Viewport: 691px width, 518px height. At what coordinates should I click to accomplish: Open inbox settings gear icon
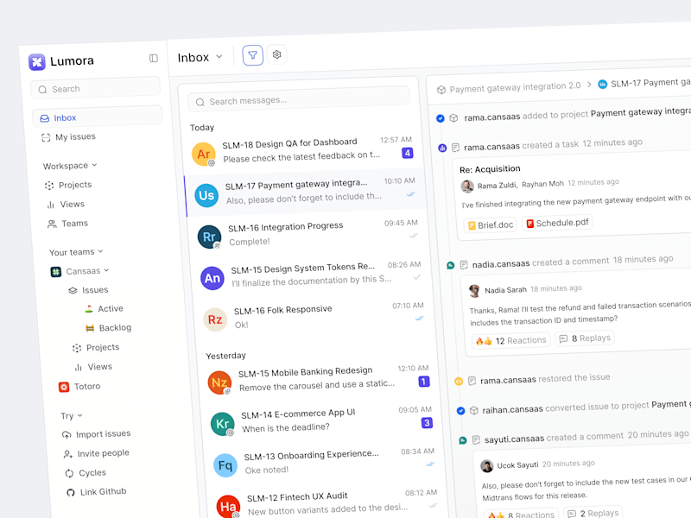[x=276, y=54]
